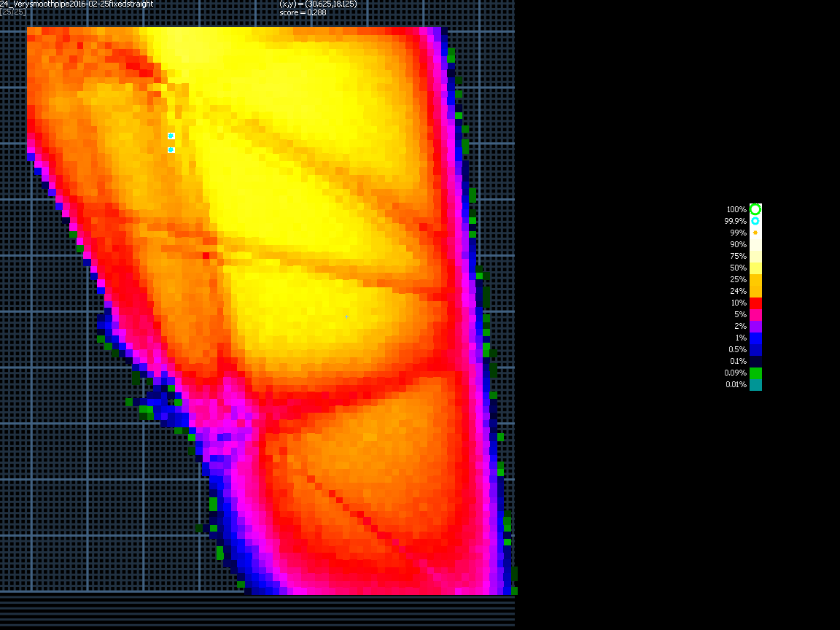Click the [25|25] frame counter
This screenshot has height=630, width=840.
coord(13,12)
